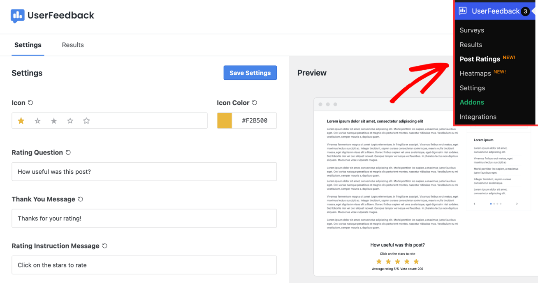The height and width of the screenshot is (283, 538).
Task: Switch to the Results tab
Action: 73,45
